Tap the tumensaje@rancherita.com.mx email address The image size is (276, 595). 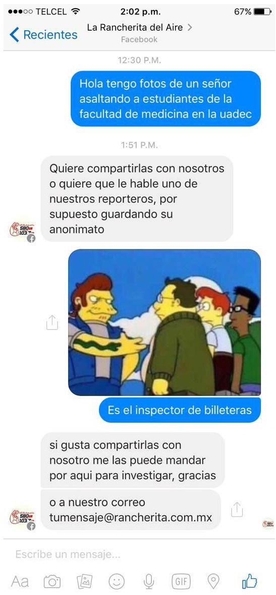point(131,517)
